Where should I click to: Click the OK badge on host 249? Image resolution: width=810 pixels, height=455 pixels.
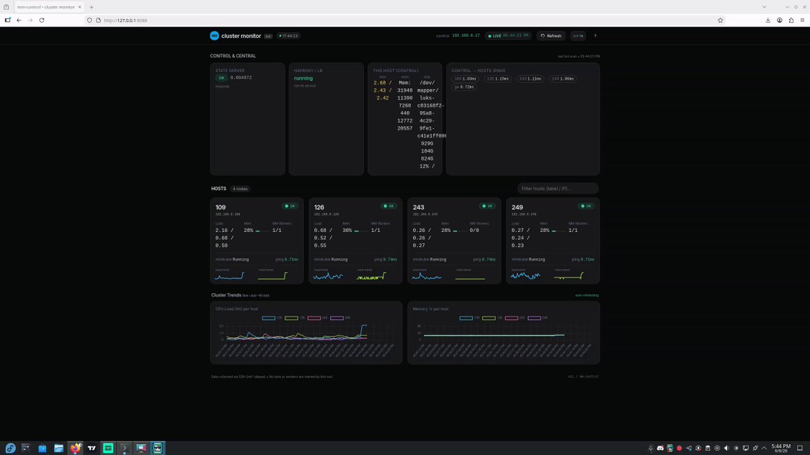586,206
